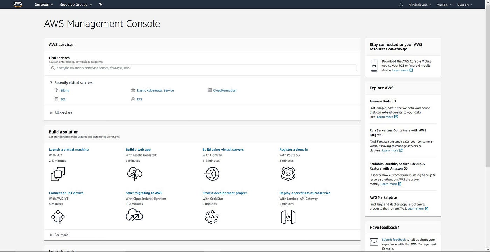Click the Elastic Kubernetes Service icon

coord(133,90)
